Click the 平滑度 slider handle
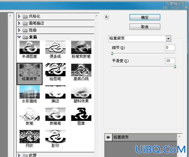This screenshot has width=189, height=157. coord(175,67)
